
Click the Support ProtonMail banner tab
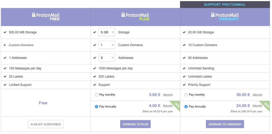pos(225,4)
